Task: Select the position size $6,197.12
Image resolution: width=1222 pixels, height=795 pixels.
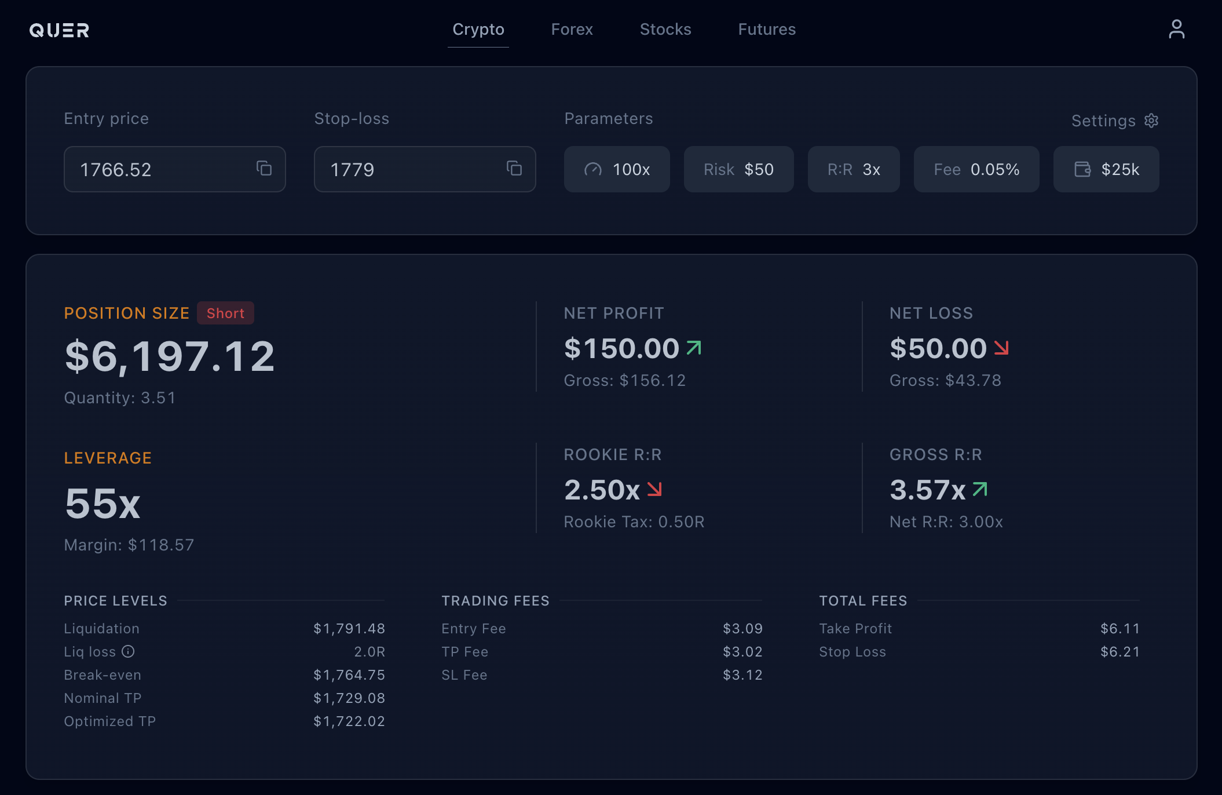Action: [170, 356]
